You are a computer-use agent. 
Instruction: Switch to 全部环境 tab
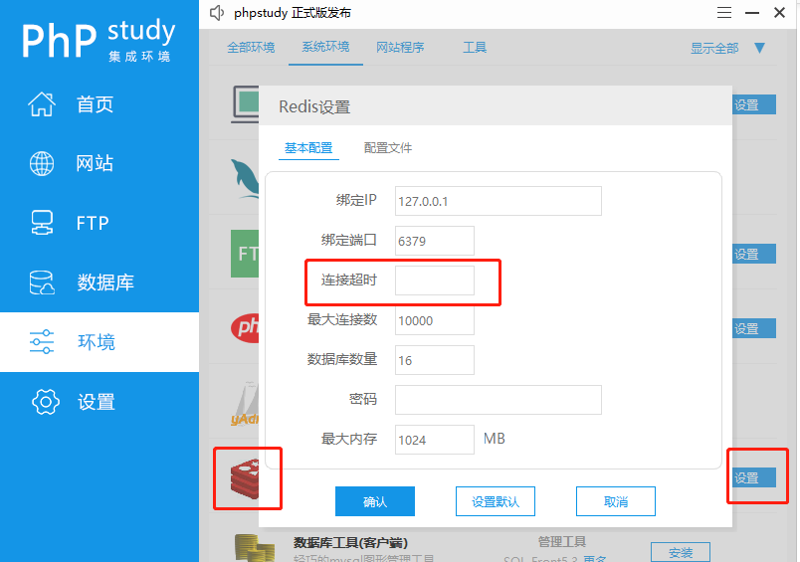point(251,48)
